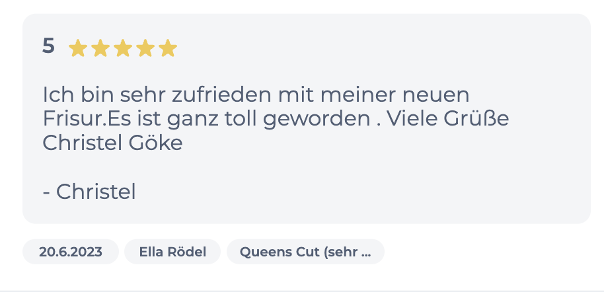The height and width of the screenshot is (304, 604).
Task: Click the second rating star
Action: (100, 48)
